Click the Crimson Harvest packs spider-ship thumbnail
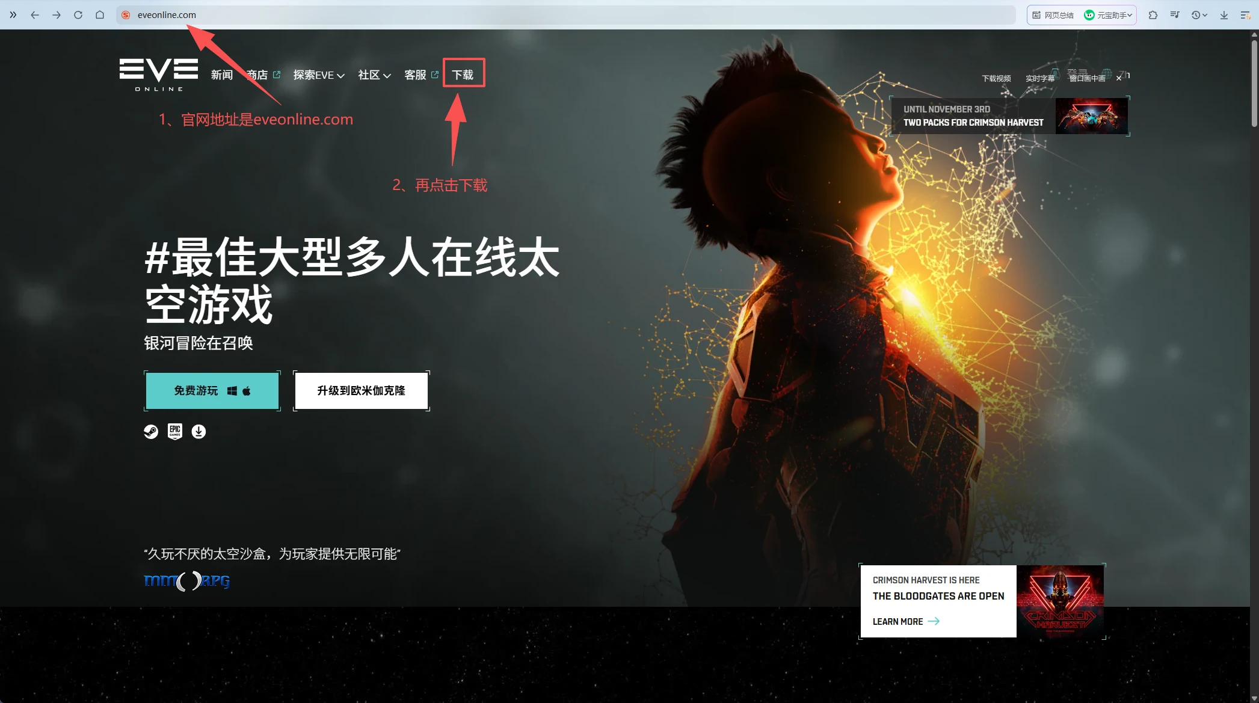 click(x=1092, y=116)
